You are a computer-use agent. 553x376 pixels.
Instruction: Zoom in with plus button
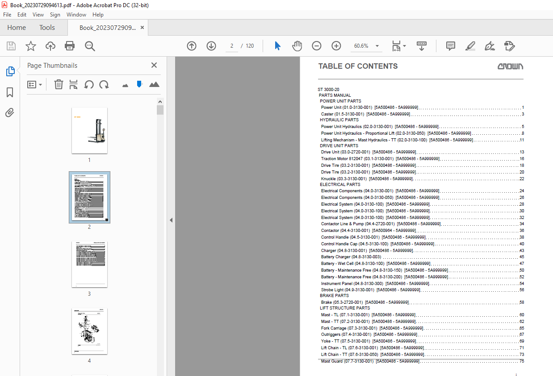click(x=336, y=46)
